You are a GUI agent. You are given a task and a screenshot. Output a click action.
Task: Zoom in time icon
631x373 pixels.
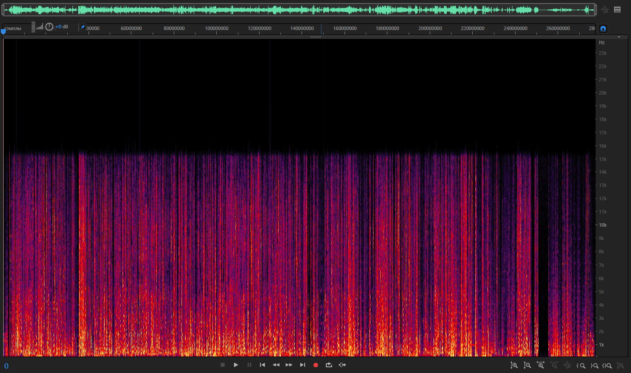coord(540,365)
